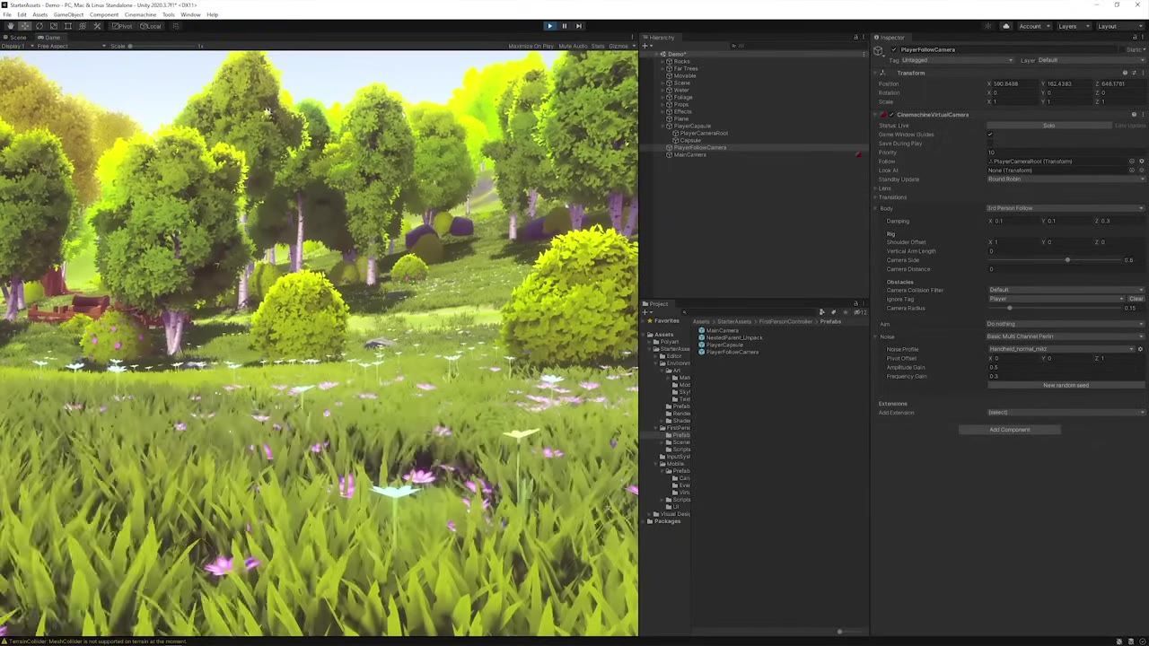Click the New random seed button
Viewport: 1149px width, 646px height.
[1066, 386]
